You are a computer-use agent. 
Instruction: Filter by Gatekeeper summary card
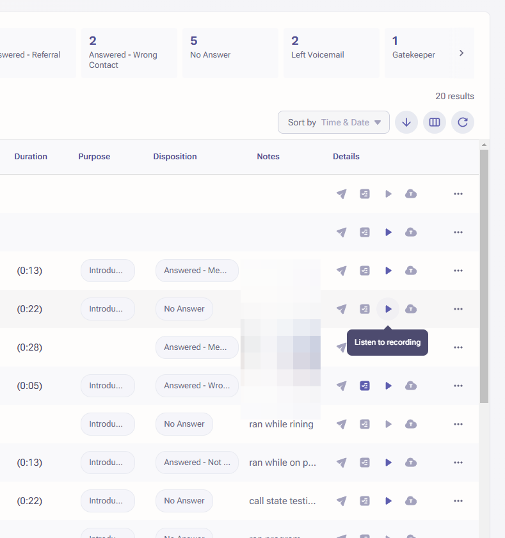(419, 53)
